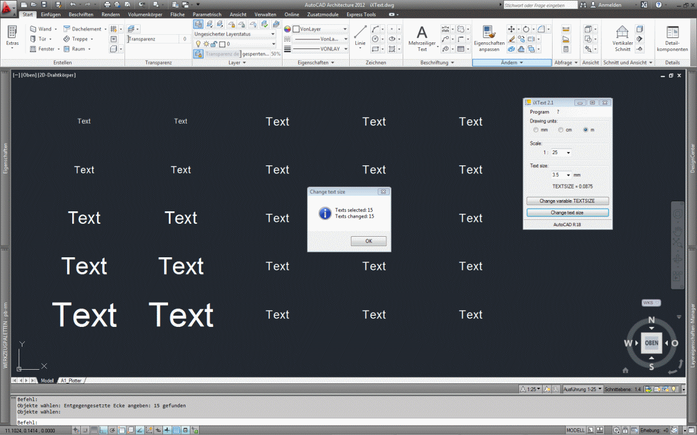Click the Autodesk Exchange X icon
The image size is (697, 435).
[644, 5]
